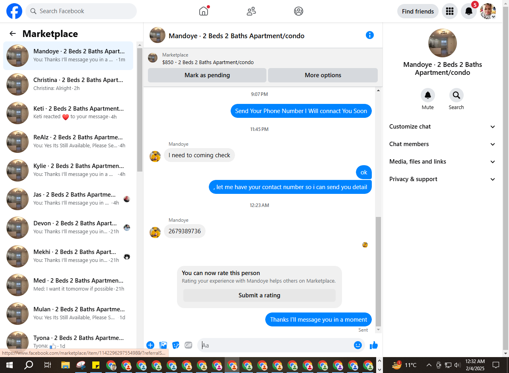Open Sticky Notes from the taskbar
This screenshot has height=373, width=509.
coord(96,365)
